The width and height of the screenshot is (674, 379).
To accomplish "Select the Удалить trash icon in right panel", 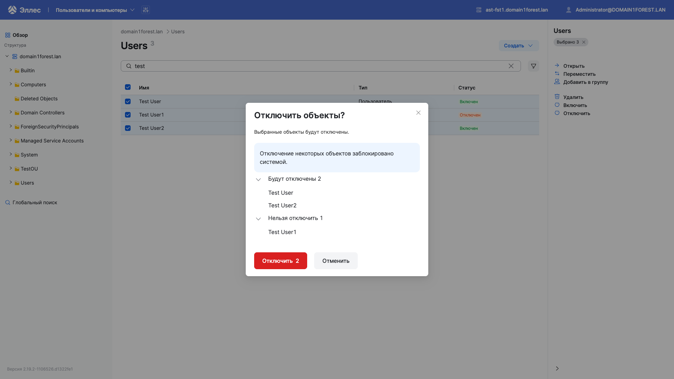I will coord(557,97).
